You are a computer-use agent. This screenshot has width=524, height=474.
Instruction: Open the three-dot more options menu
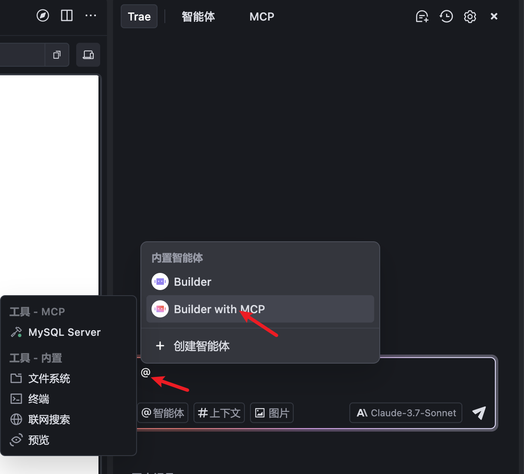(x=91, y=16)
